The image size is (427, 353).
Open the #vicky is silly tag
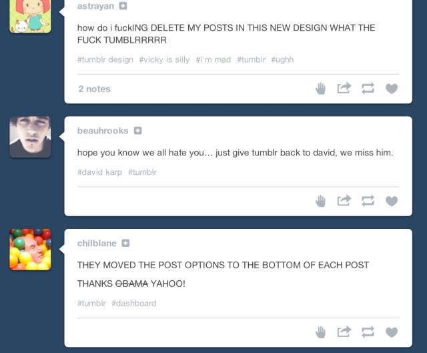(x=165, y=59)
